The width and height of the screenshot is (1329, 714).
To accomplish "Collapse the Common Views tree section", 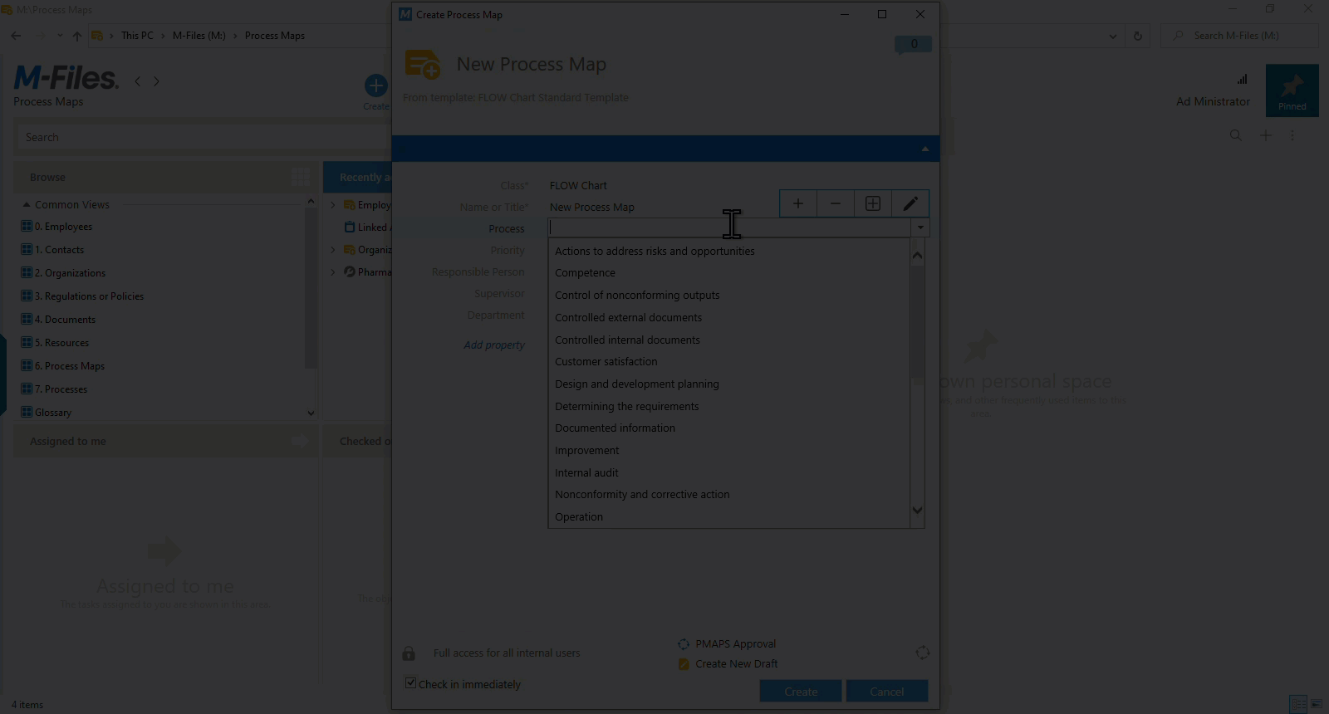I will pos(27,205).
